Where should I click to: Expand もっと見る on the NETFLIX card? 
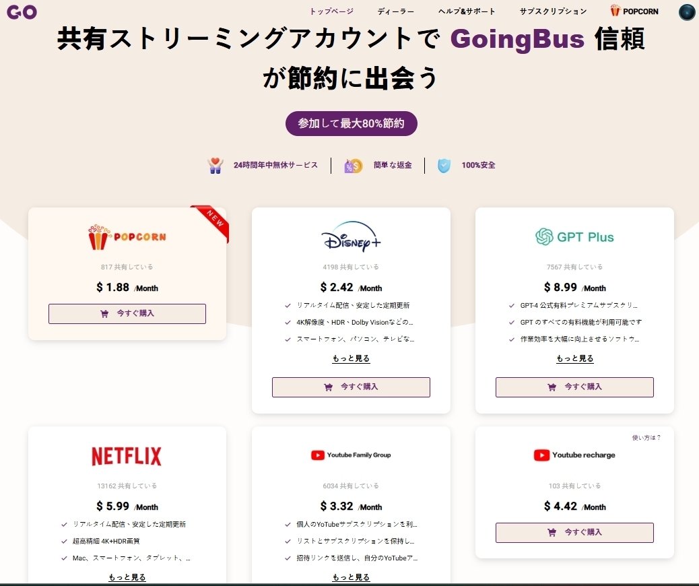click(x=127, y=577)
